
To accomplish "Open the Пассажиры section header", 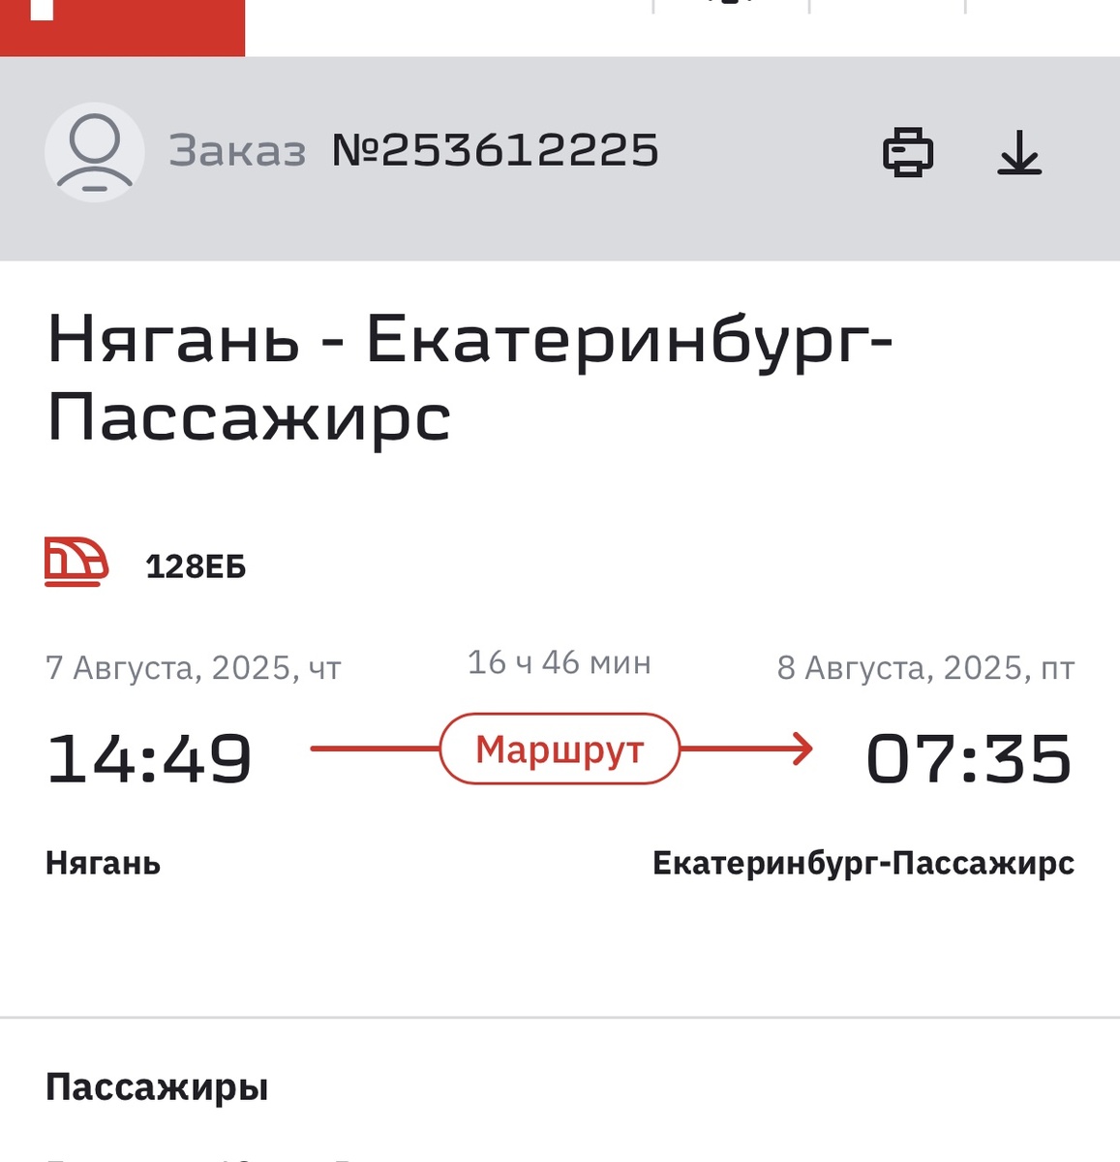I will click(158, 1086).
